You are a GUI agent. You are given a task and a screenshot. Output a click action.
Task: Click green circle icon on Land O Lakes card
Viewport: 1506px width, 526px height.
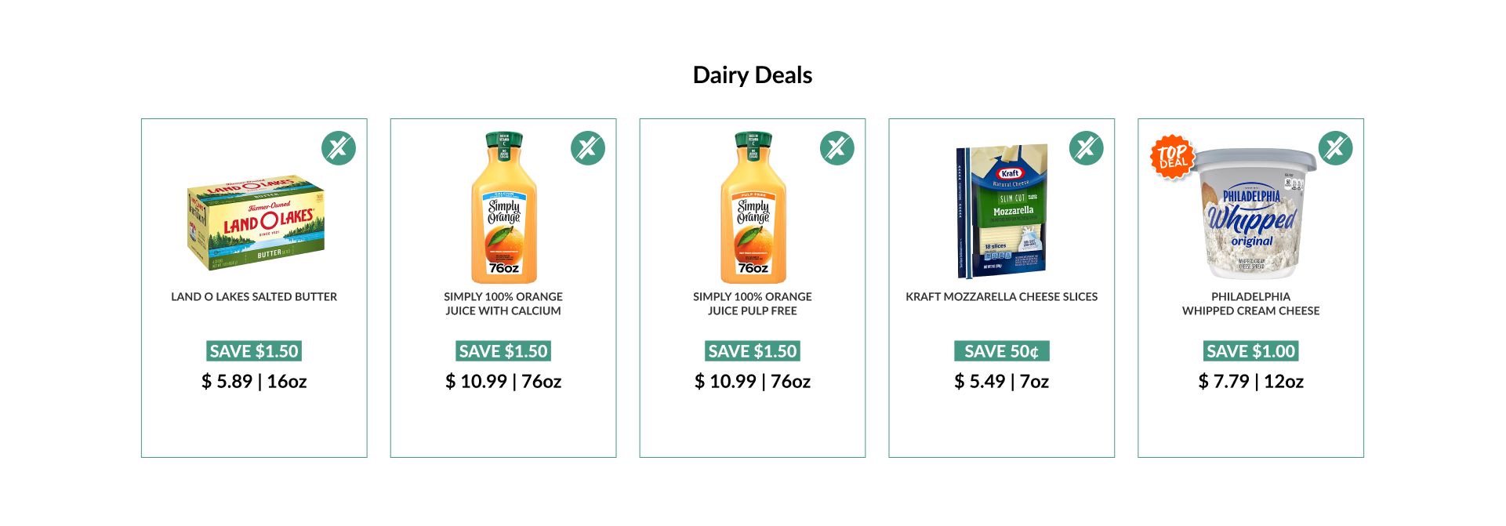pos(339,148)
